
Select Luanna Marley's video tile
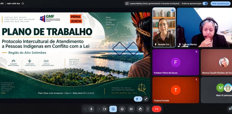[204, 27]
